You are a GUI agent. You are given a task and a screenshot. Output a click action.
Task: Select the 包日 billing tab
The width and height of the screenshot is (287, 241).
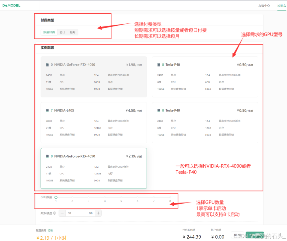[62, 32]
